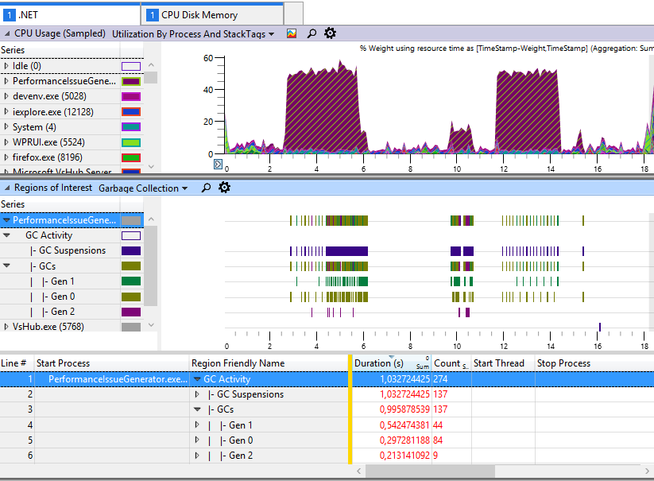The width and height of the screenshot is (654, 481).
Task: Click the firefox.exe color swatch
Action: pos(131,157)
